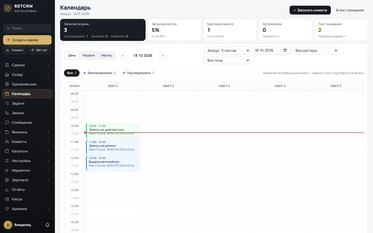Select the Все 3 filter chip
The height and width of the screenshot is (233, 373).
pos(72,73)
